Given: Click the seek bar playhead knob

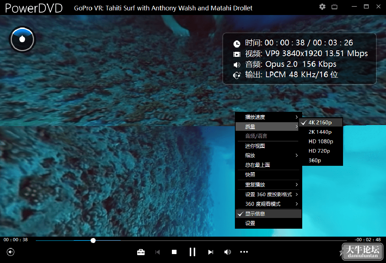Looking at the screenshot, I should [x=93, y=240].
